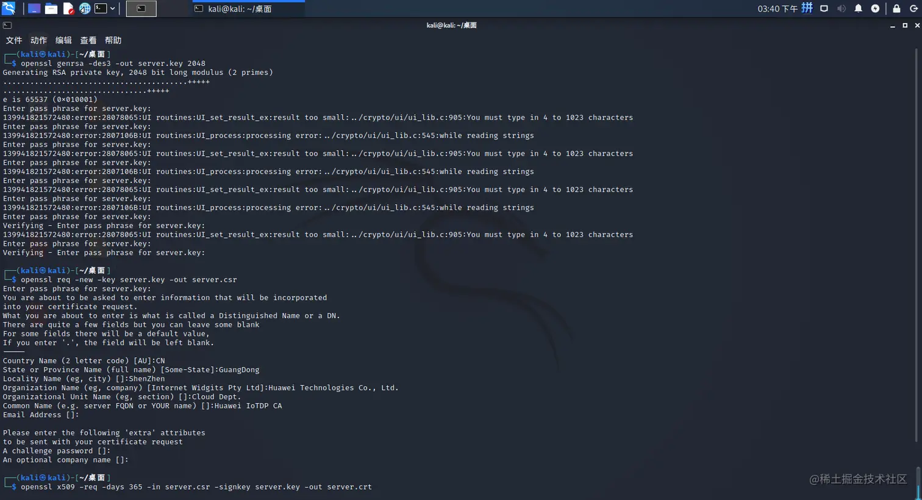Click the 拼 input method indicator
This screenshot has height=500, width=922.
(807, 8)
